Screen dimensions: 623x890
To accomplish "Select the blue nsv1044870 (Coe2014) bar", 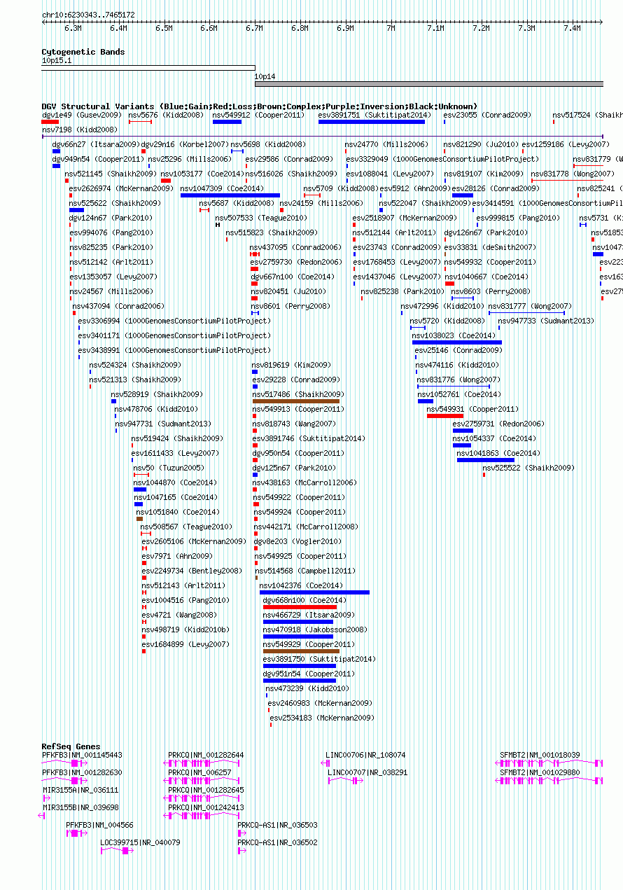I will pos(140,489).
